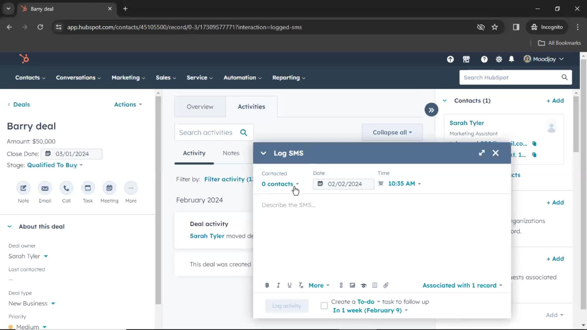Click the strikethrough formatting icon

(x=301, y=285)
